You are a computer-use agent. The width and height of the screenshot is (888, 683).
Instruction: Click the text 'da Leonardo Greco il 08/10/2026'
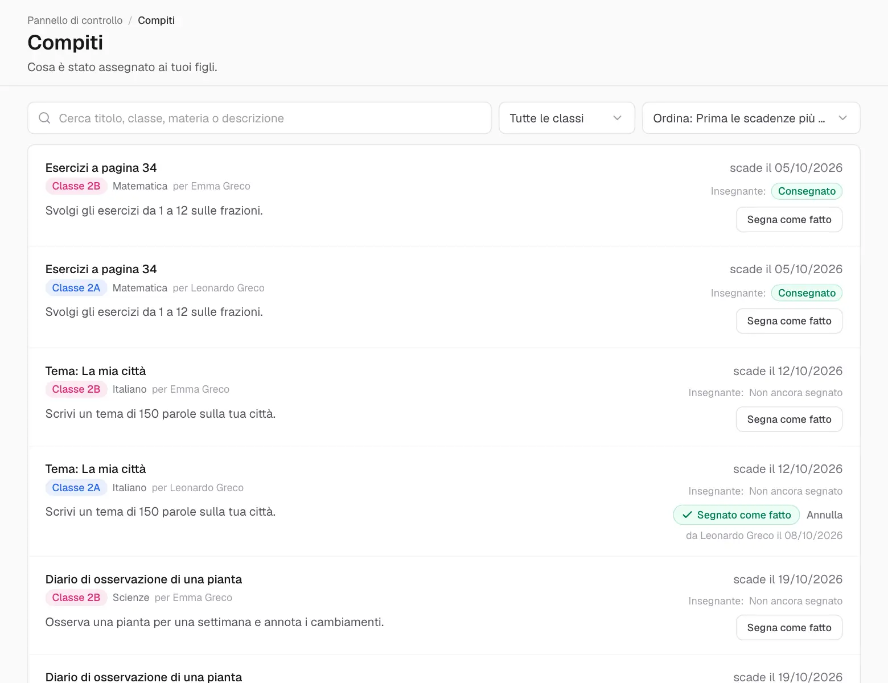point(764,536)
